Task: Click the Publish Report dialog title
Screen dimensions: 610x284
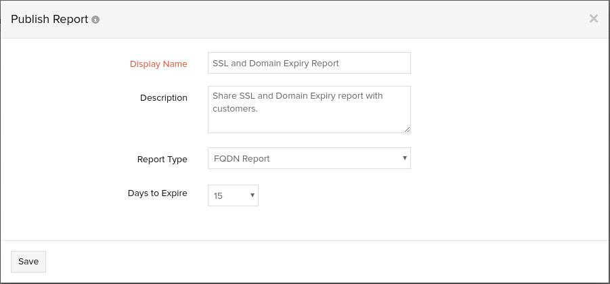Action: tap(49, 20)
